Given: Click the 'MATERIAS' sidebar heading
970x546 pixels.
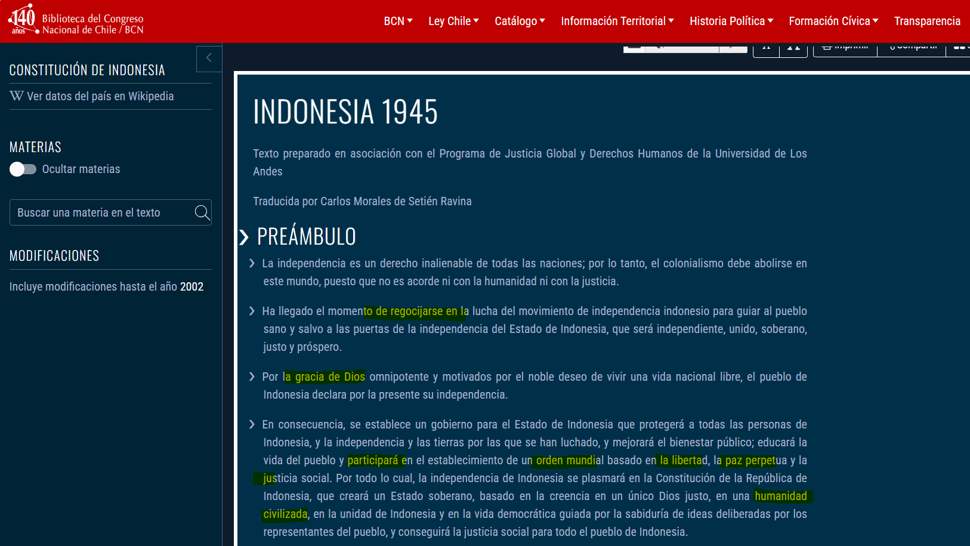Looking at the screenshot, I should pyautogui.click(x=35, y=147).
